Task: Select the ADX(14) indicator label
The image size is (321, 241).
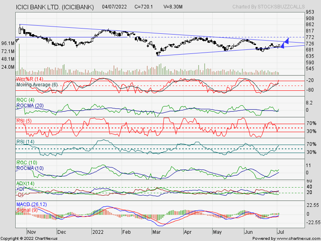Action: [x=25, y=184]
